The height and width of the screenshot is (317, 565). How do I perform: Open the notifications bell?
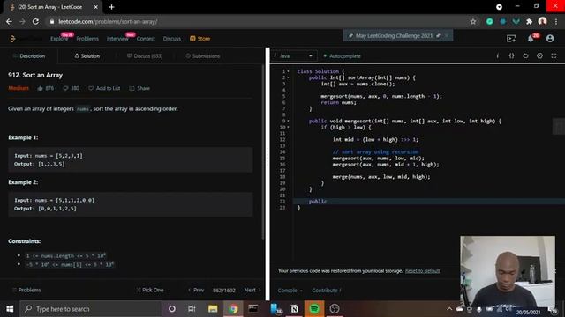pyautogui.click(x=531, y=39)
